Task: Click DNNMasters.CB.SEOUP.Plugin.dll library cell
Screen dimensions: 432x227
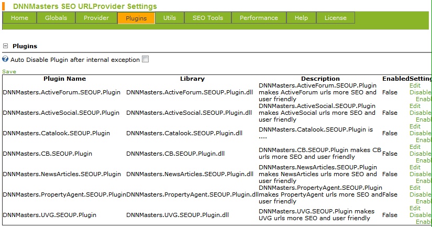Action: pyautogui.click(x=175, y=154)
